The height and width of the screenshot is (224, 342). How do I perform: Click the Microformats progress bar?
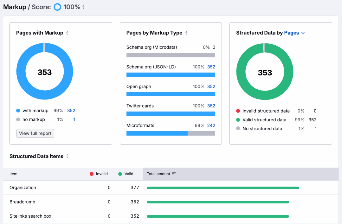171,133
